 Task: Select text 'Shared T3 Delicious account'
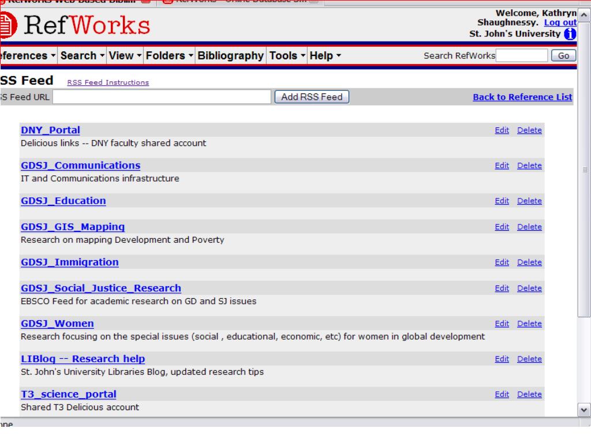tap(80, 408)
